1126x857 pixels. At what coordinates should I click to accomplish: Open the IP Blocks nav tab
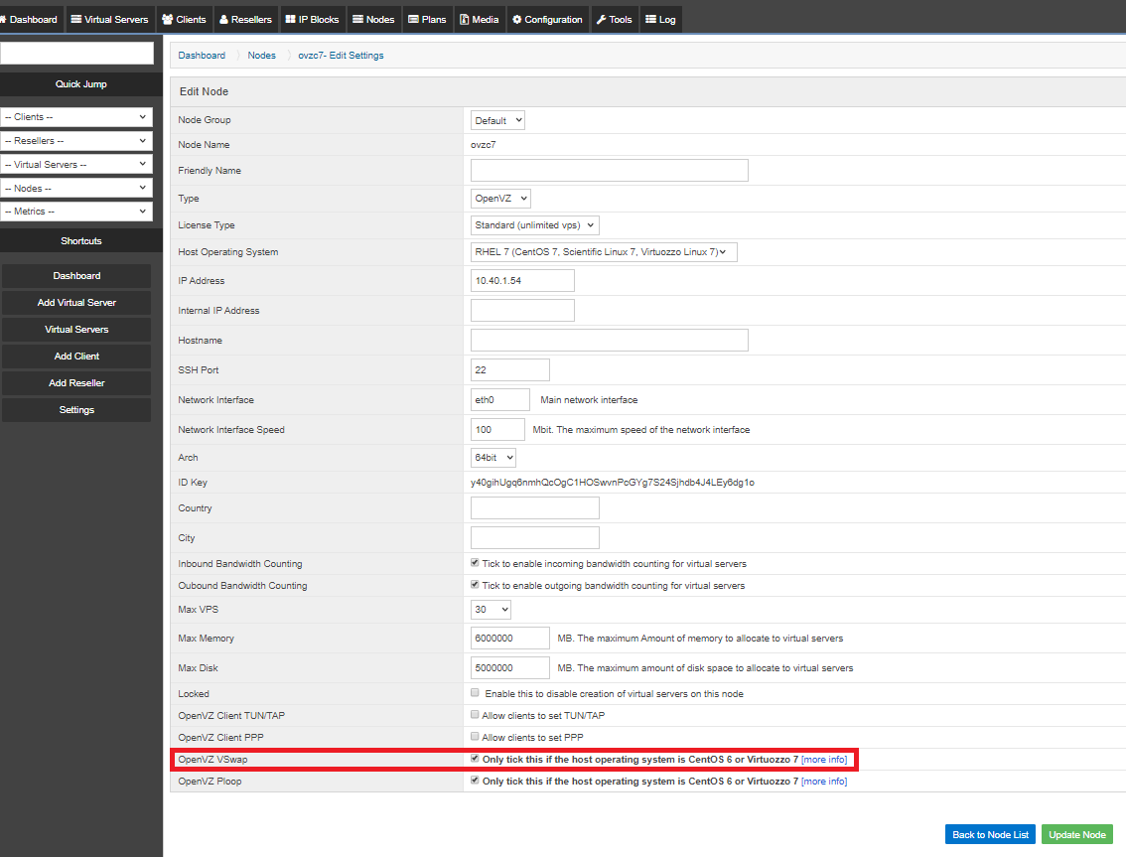pyautogui.click(x=313, y=20)
